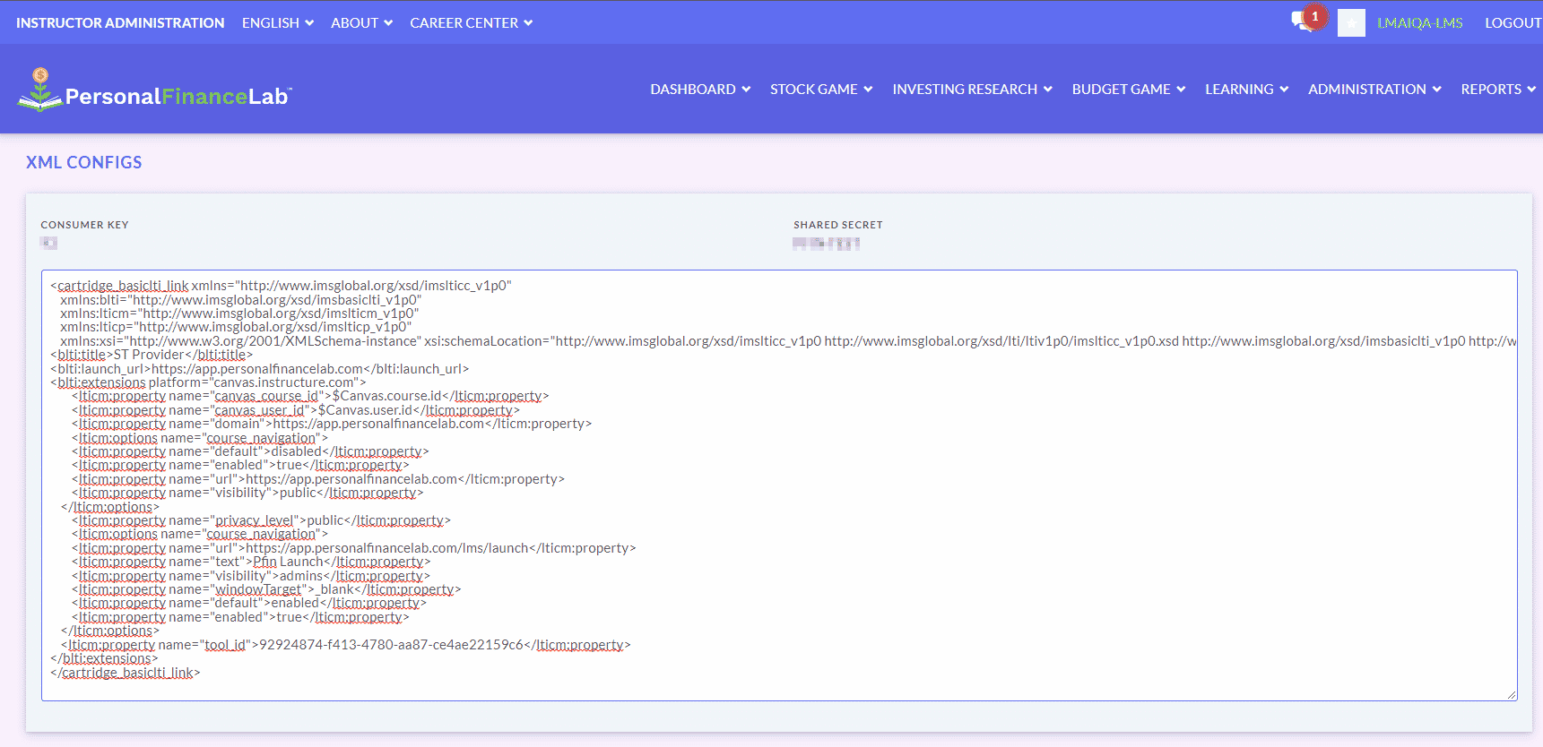Screen dimensions: 1543x747
Task: Open the ADMINISTRATION menu
Action: (x=1374, y=89)
